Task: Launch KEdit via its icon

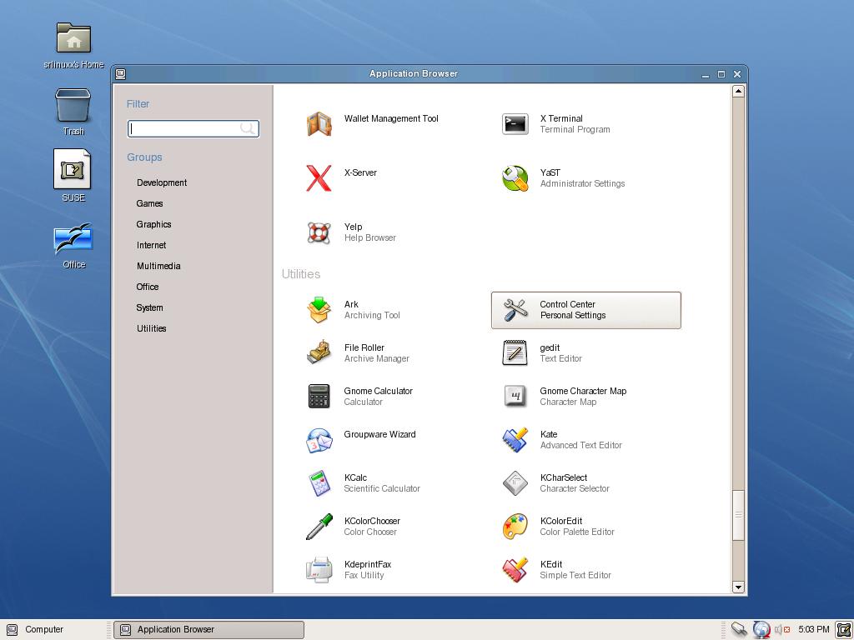Action: click(515, 570)
